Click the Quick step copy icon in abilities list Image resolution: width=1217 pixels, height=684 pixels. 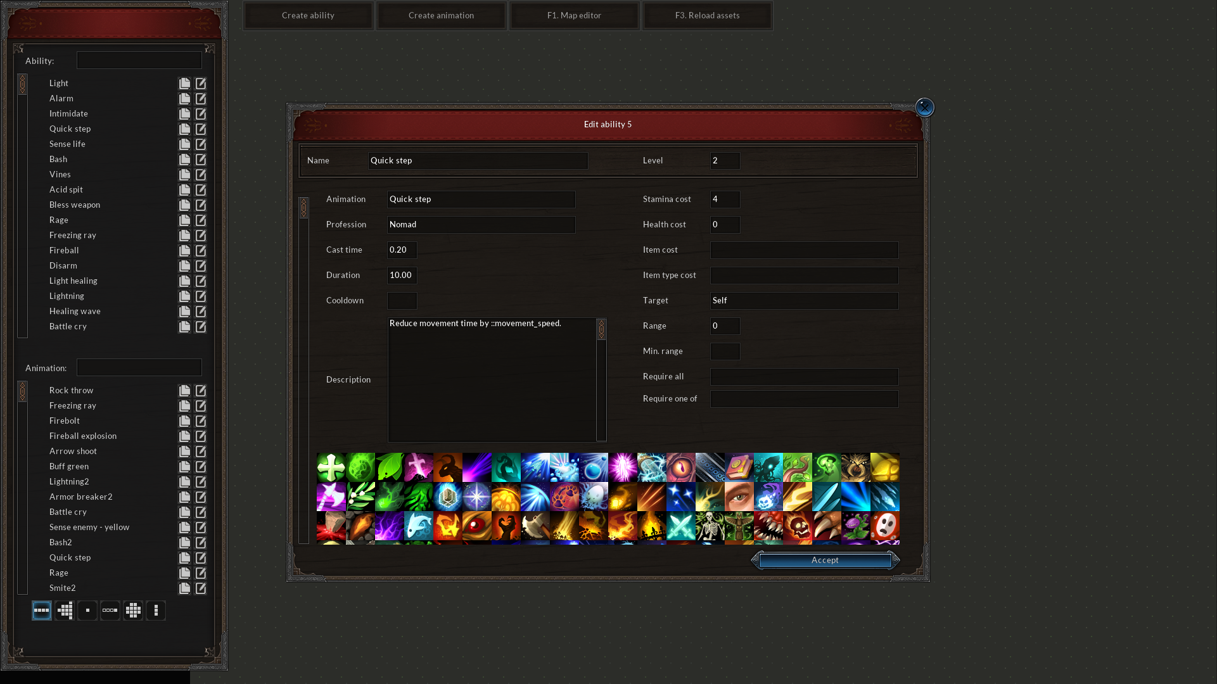[184, 128]
